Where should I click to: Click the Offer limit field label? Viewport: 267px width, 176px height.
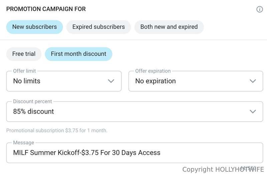24,71
